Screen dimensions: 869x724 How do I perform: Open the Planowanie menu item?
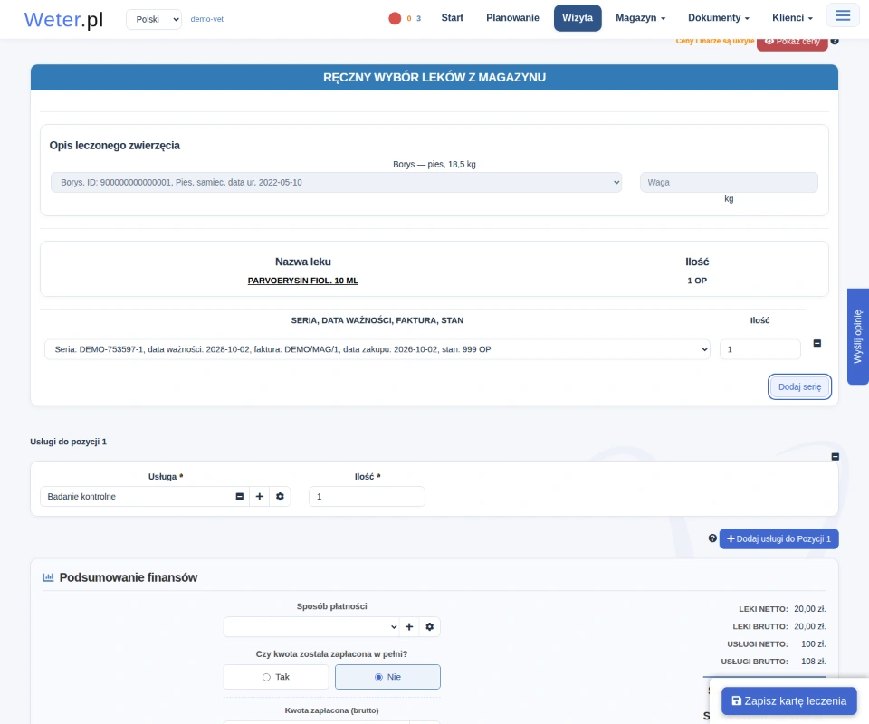(512, 18)
